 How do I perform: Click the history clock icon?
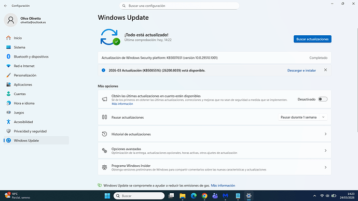click(104, 134)
